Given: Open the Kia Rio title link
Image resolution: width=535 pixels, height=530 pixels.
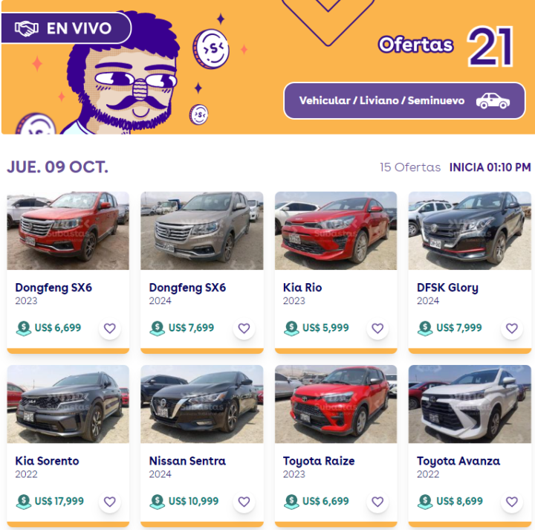Looking at the screenshot, I should click(302, 288).
